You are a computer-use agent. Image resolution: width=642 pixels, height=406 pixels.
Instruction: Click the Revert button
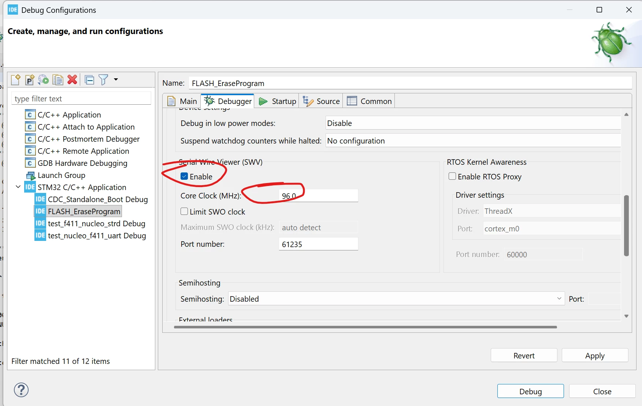[524, 355]
